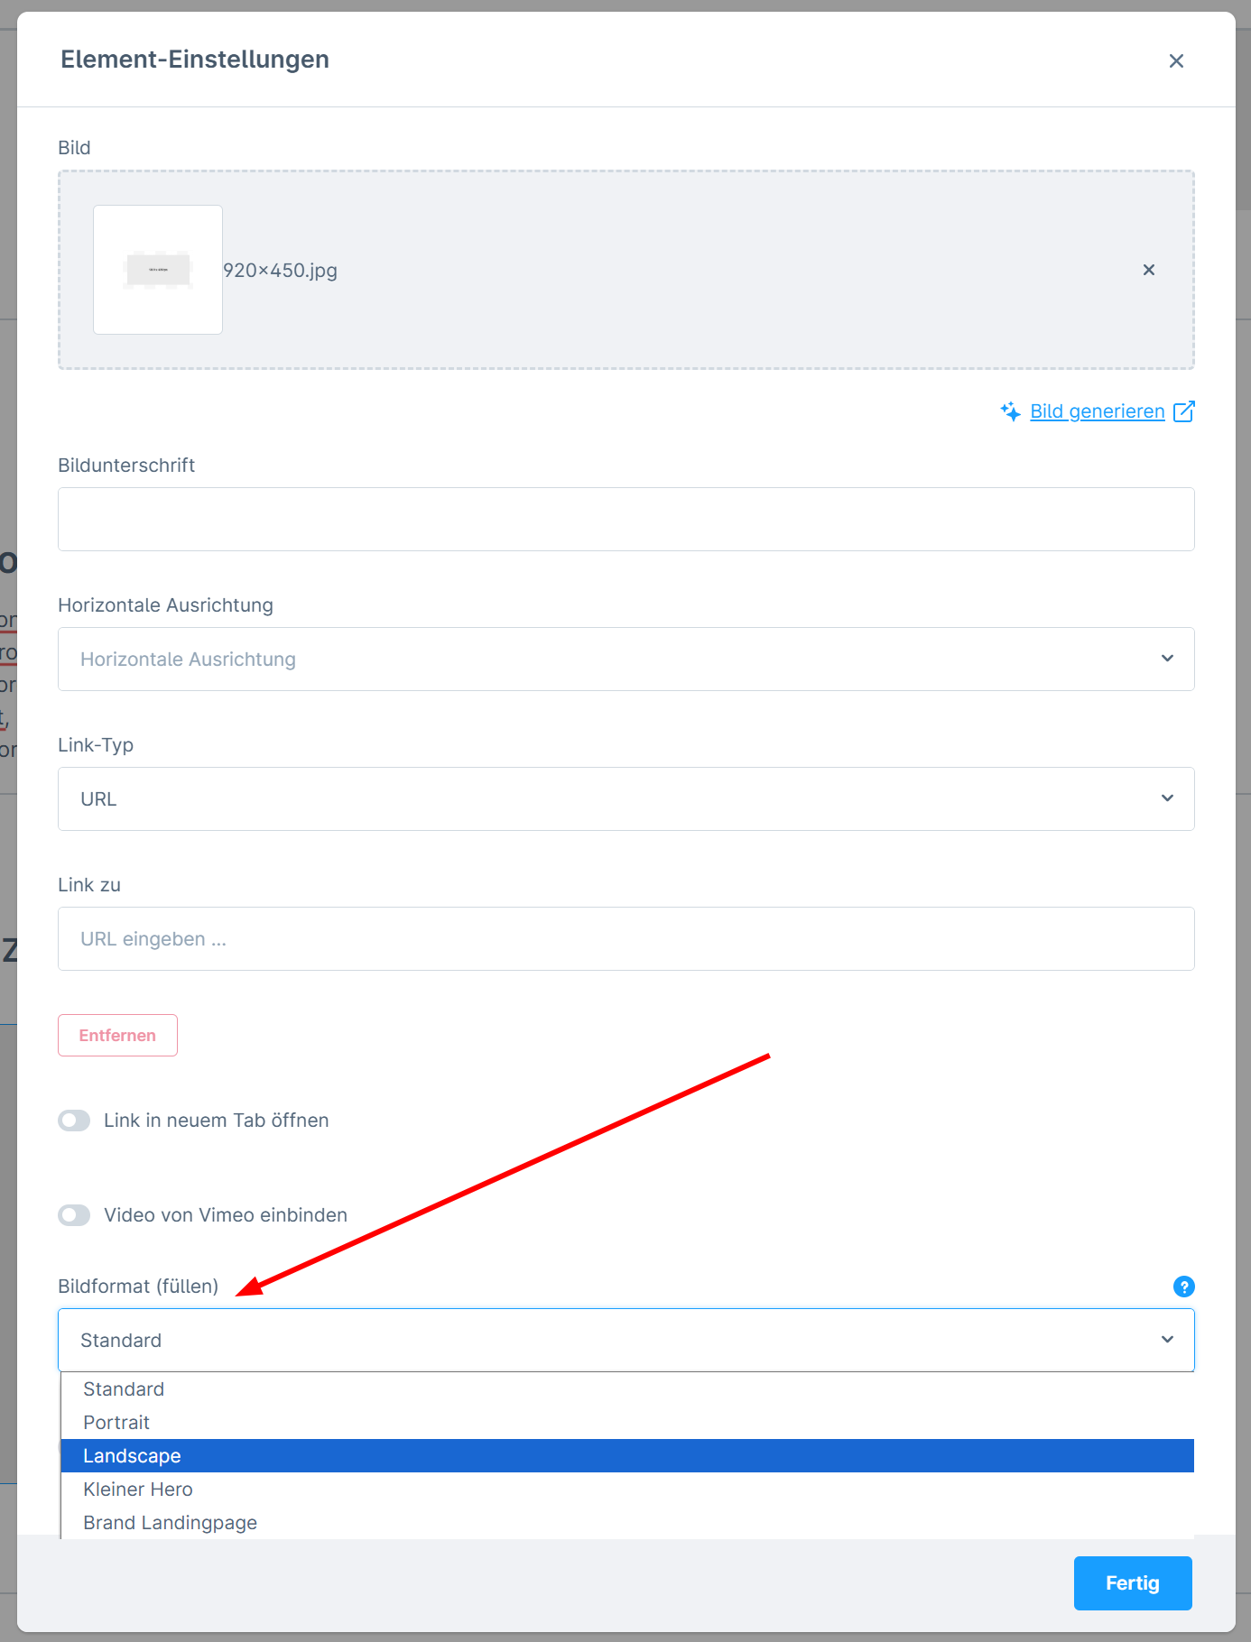Focus the Bildunterschrift text field
This screenshot has height=1642, width=1251.
[626, 520]
